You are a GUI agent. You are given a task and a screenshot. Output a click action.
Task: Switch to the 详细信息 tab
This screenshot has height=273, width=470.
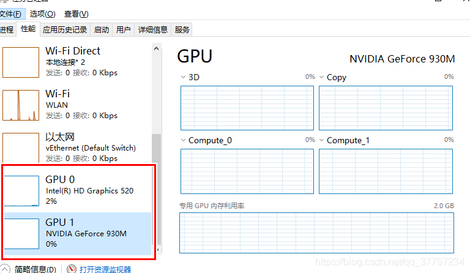click(153, 29)
